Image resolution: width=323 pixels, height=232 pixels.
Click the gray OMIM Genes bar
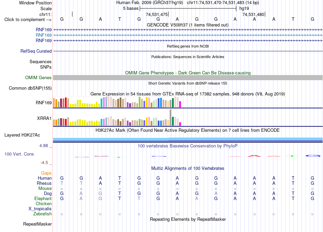tap(188, 77)
